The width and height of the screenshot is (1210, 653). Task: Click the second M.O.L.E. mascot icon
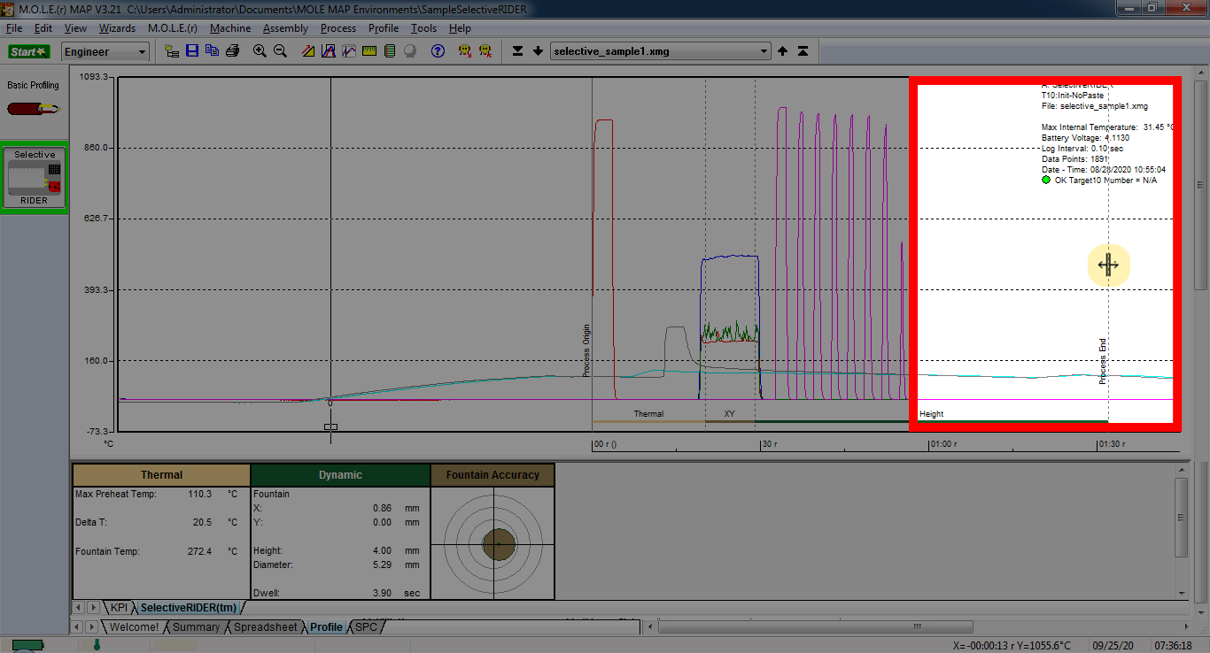(485, 51)
